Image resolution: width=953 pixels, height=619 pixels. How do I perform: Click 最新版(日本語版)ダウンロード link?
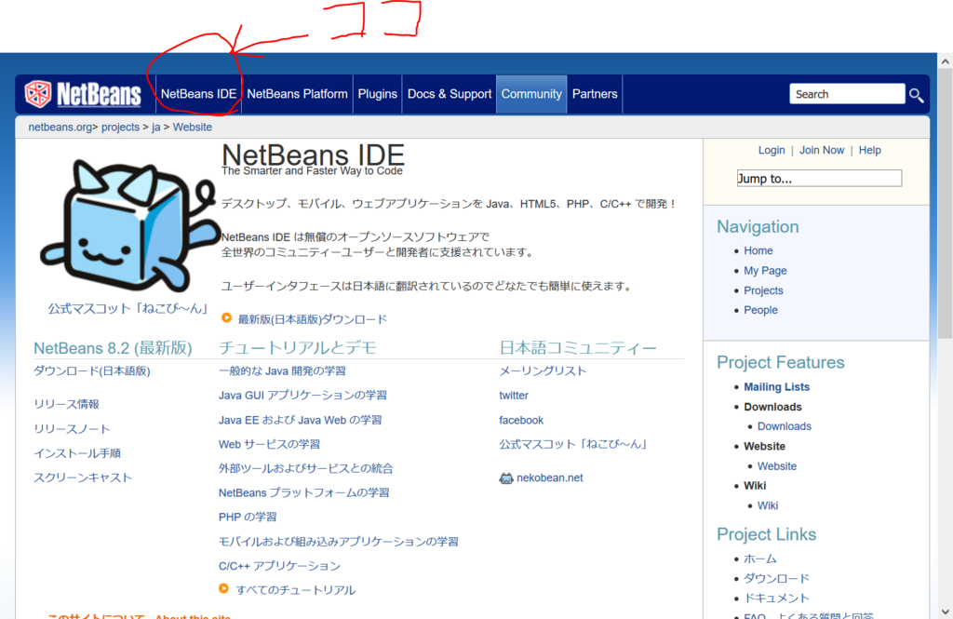(313, 319)
